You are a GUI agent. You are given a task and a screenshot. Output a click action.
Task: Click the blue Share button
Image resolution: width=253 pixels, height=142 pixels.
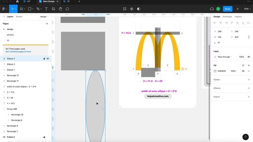(x=228, y=9)
